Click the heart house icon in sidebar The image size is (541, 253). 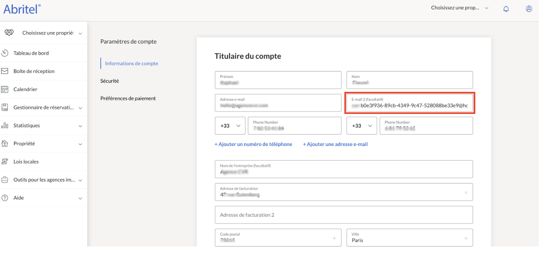click(x=9, y=33)
